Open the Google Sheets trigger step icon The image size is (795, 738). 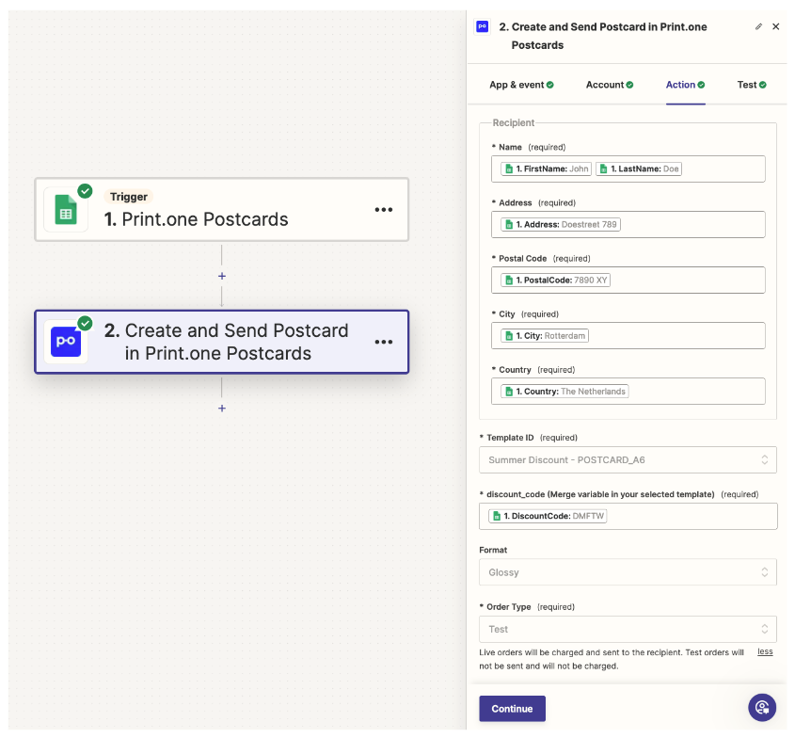click(x=66, y=210)
